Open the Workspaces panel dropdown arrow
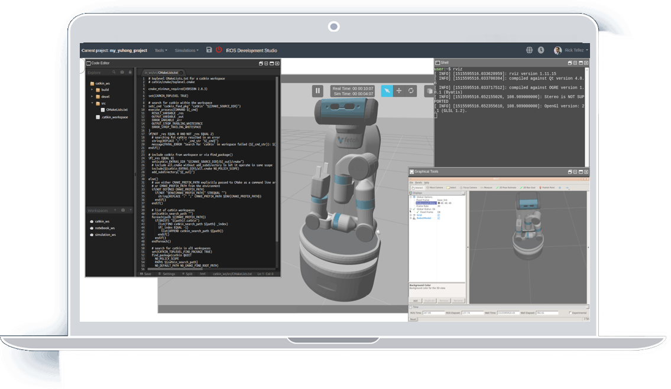The image size is (671, 389). [131, 210]
